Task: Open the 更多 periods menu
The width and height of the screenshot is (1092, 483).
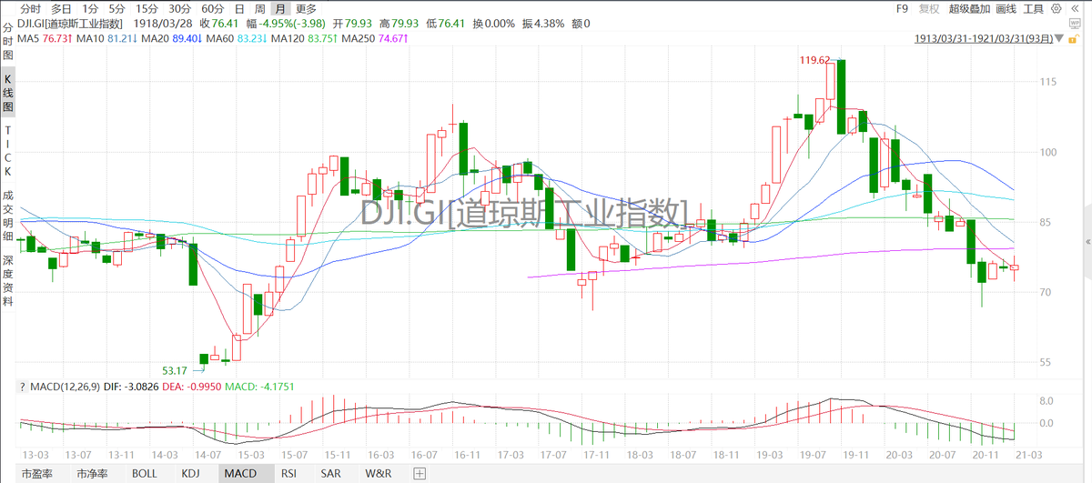Action: click(x=307, y=9)
